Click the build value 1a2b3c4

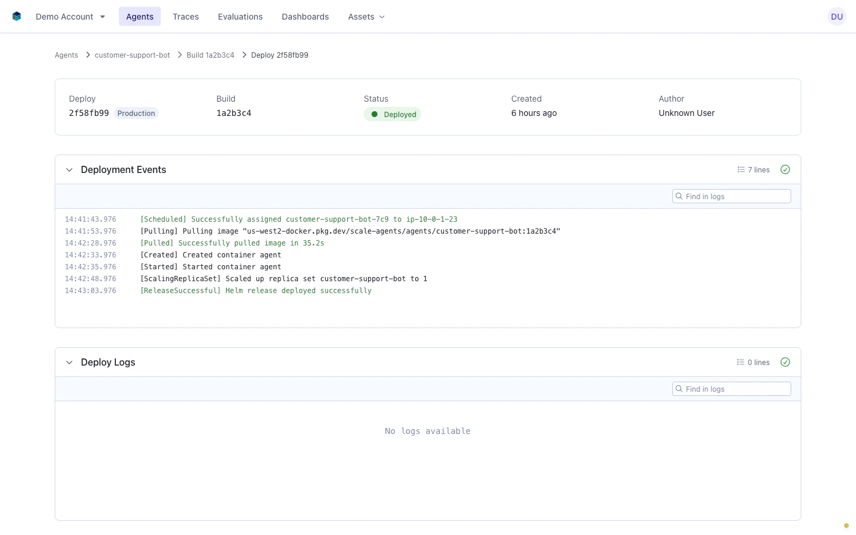[234, 113]
